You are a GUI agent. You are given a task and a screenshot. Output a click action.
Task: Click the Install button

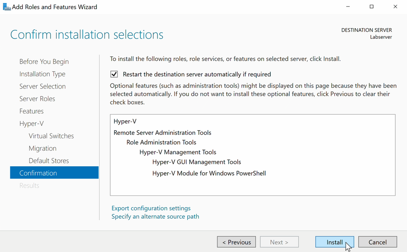(x=335, y=242)
